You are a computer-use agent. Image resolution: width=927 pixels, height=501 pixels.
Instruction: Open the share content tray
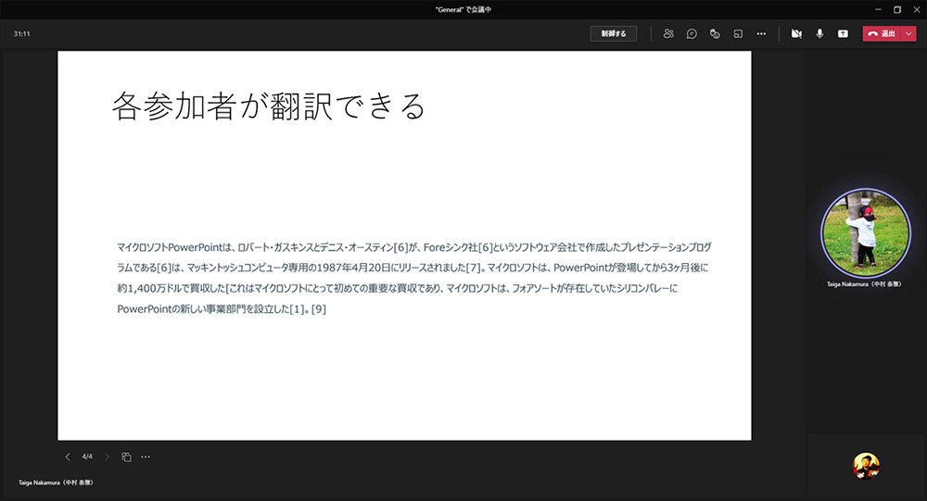click(843, 33)
